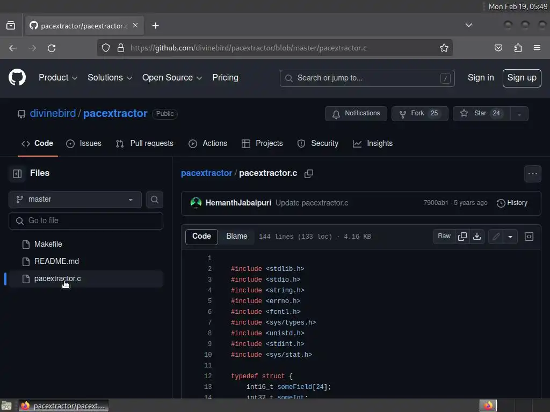
Task: Expand the edit options dropdown caret
Action: click(510, 237)
